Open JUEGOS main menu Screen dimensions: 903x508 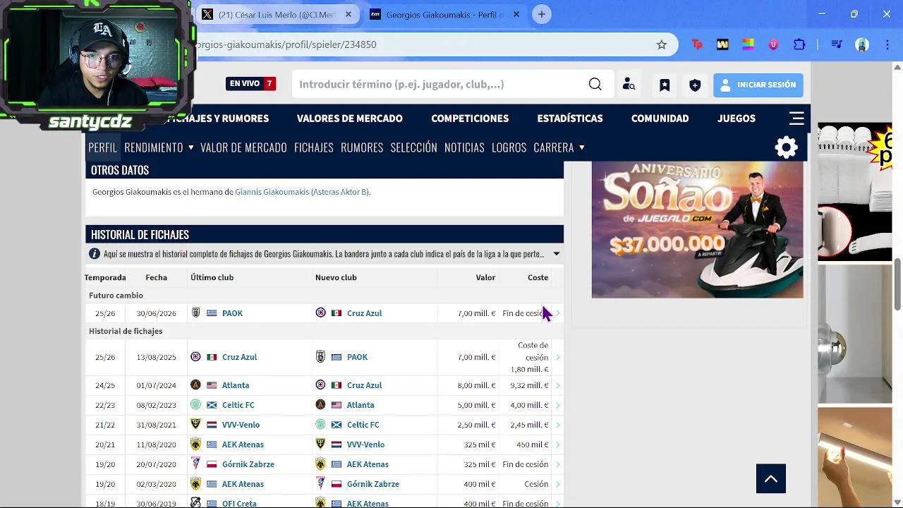(x=737, y=119)
